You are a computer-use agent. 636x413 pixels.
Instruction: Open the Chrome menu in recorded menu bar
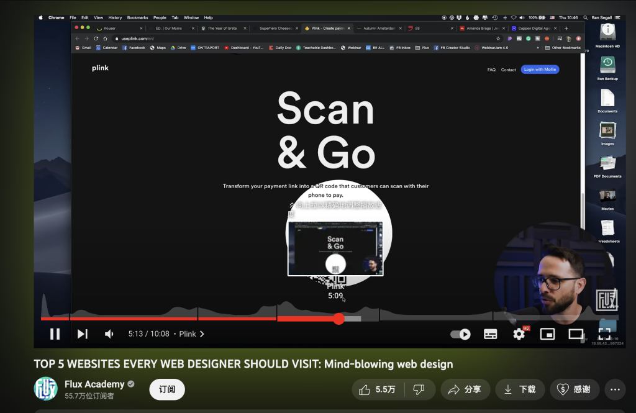(x=56, y=17)
